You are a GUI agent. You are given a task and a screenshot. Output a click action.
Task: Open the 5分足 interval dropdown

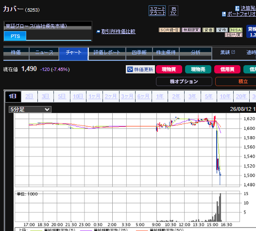coord(30,109)
